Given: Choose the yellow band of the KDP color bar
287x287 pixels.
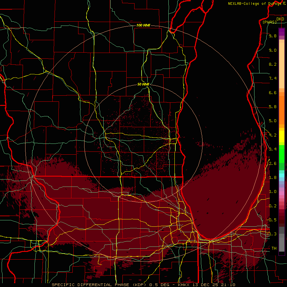Looking at the screenshot, I should coord(282,136).
